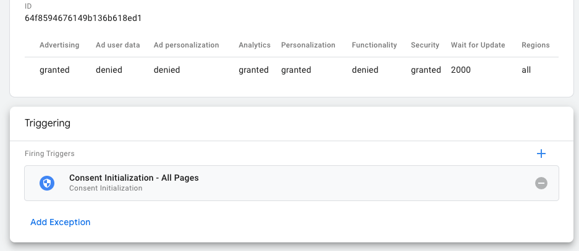Click the Regions value all
The image size is (579, 251).
526,70
